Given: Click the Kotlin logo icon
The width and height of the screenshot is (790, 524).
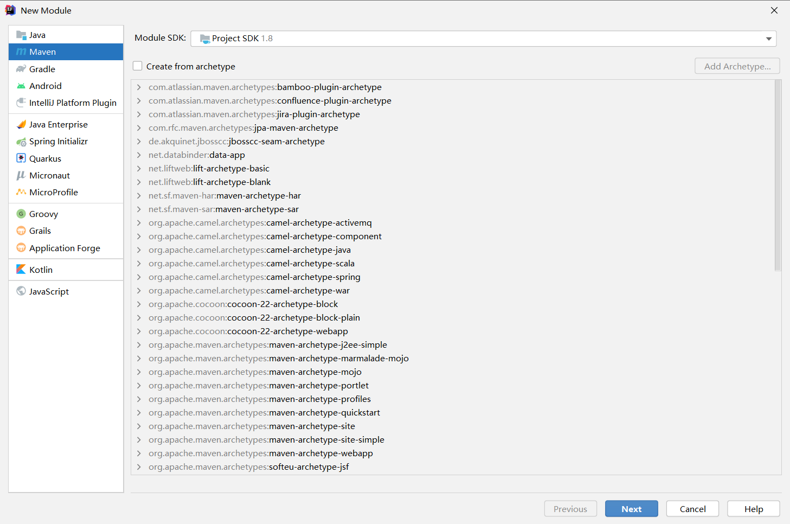Looking at the screenshot, I should tap(21, 270).
